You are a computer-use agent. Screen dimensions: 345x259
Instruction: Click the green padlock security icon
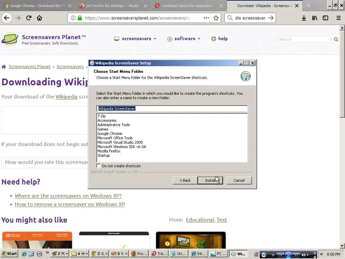pos(80,18)
